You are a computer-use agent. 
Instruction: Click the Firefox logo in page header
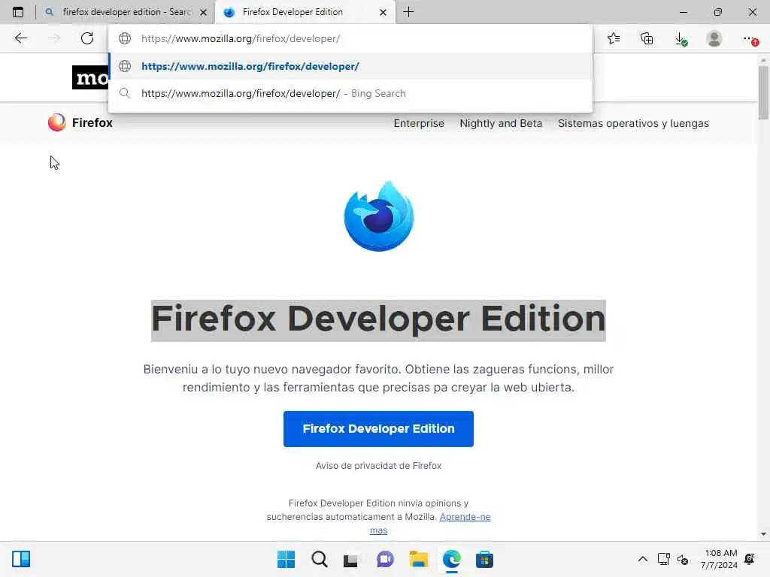(x=80, y=122)
